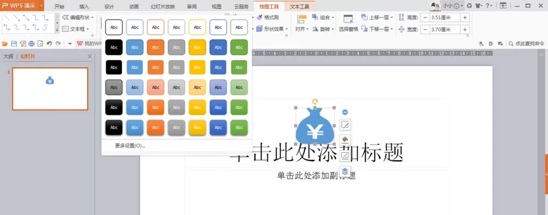The width and height of the screenshot is (548, 215).
Task: Click the width field showing 3.70厘米
Action: 445,30
